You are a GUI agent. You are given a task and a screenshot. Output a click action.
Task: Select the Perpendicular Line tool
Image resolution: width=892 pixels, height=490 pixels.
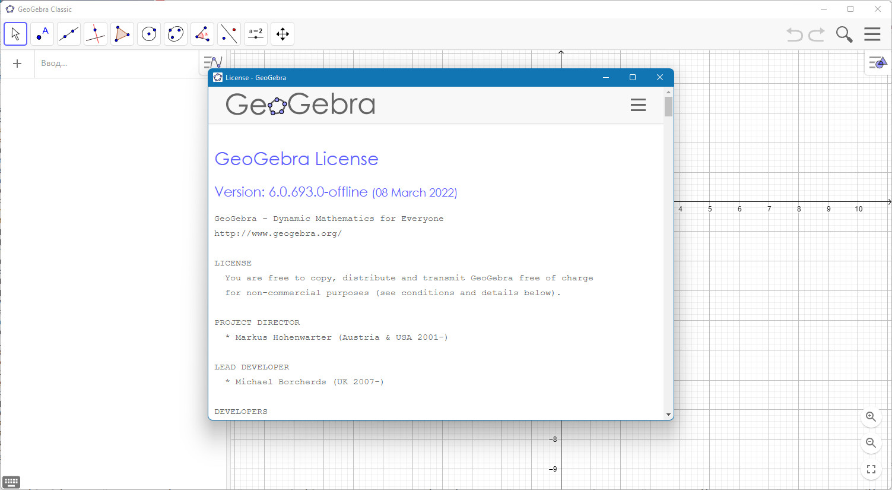coord(96,34)
